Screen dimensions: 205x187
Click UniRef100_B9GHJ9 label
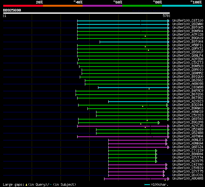(x=188, y=38)
